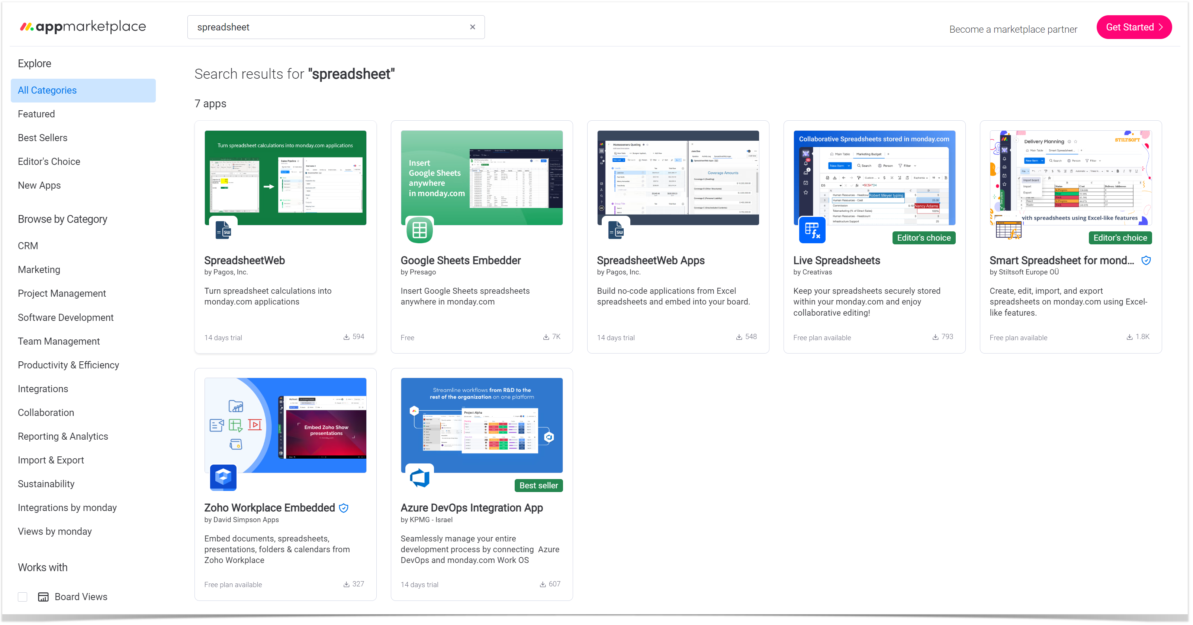Click the SpreadsheetWeb Apps app icon
This screenshot has width=1193, height=625.
point(616,230)
